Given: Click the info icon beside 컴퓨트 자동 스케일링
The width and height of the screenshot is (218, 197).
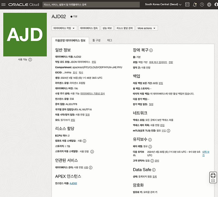Looking at the screenshot, I should tap(85, 140).
